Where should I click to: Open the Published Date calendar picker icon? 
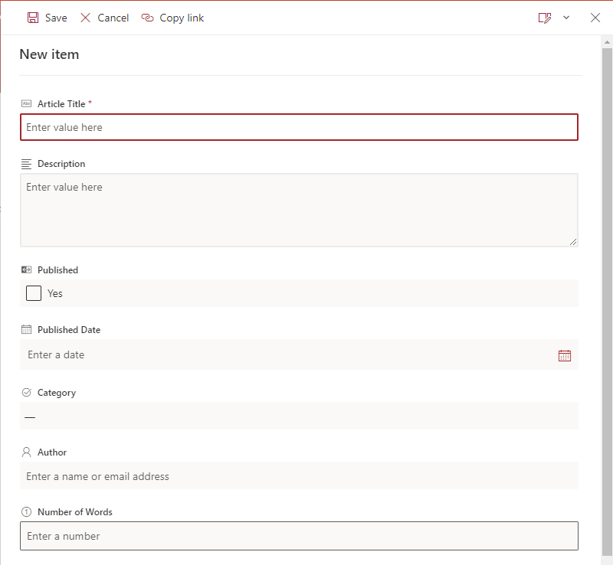[x=565, y=355]
